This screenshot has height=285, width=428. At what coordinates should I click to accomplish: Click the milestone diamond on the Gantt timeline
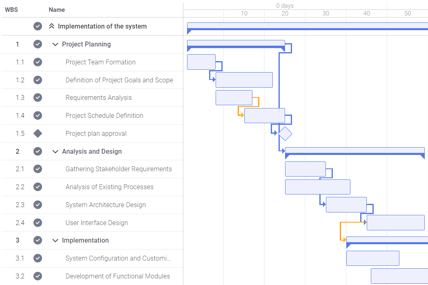pyautogui.click(x=285, y=134)
